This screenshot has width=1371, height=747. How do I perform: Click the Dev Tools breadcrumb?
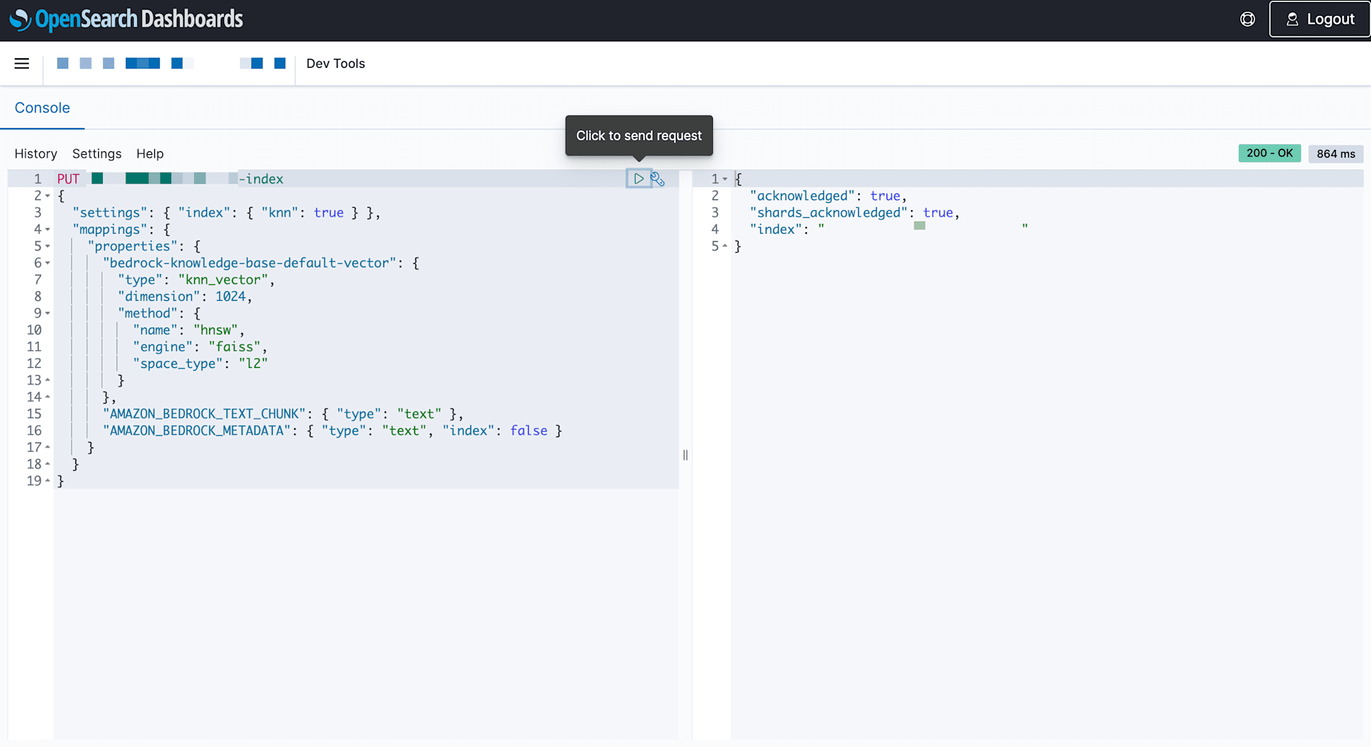(x=336, y=64)
